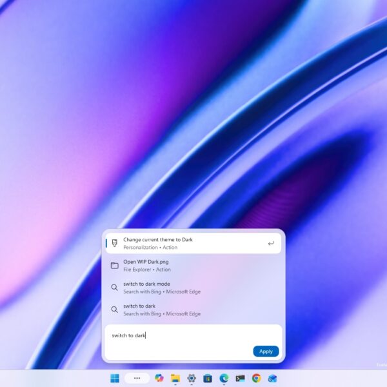
Task: Click the magnifier icon next to 'switch to dark mode'
Action: click(x=114, y=287)
